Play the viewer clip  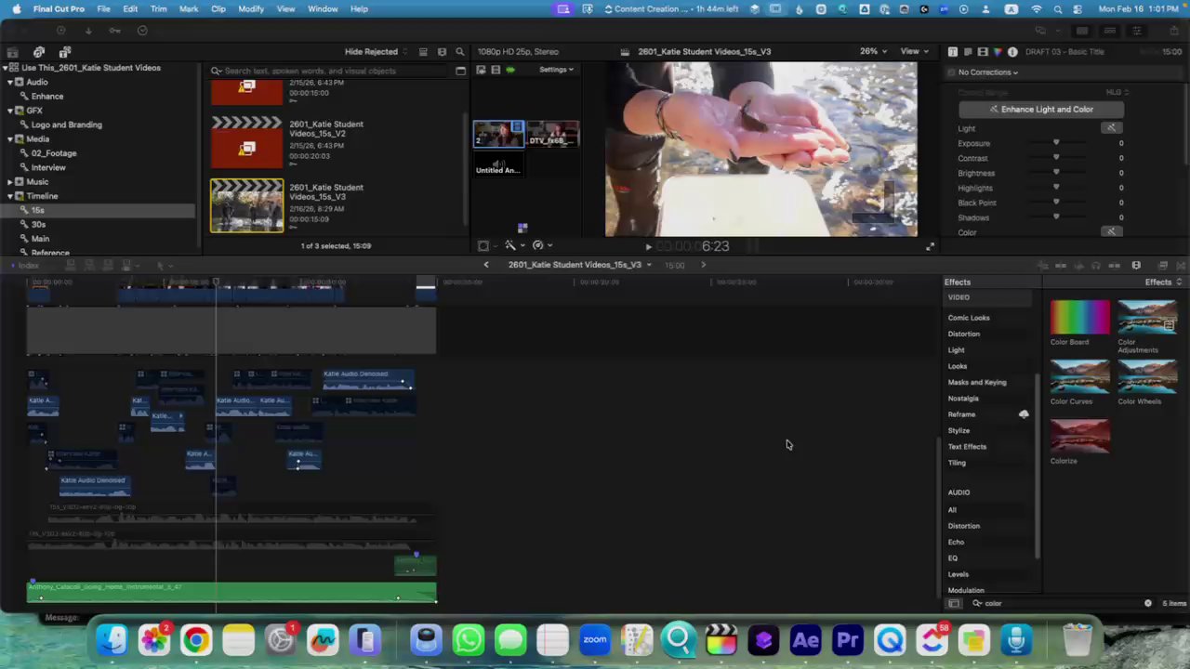(x=649, y=247)
